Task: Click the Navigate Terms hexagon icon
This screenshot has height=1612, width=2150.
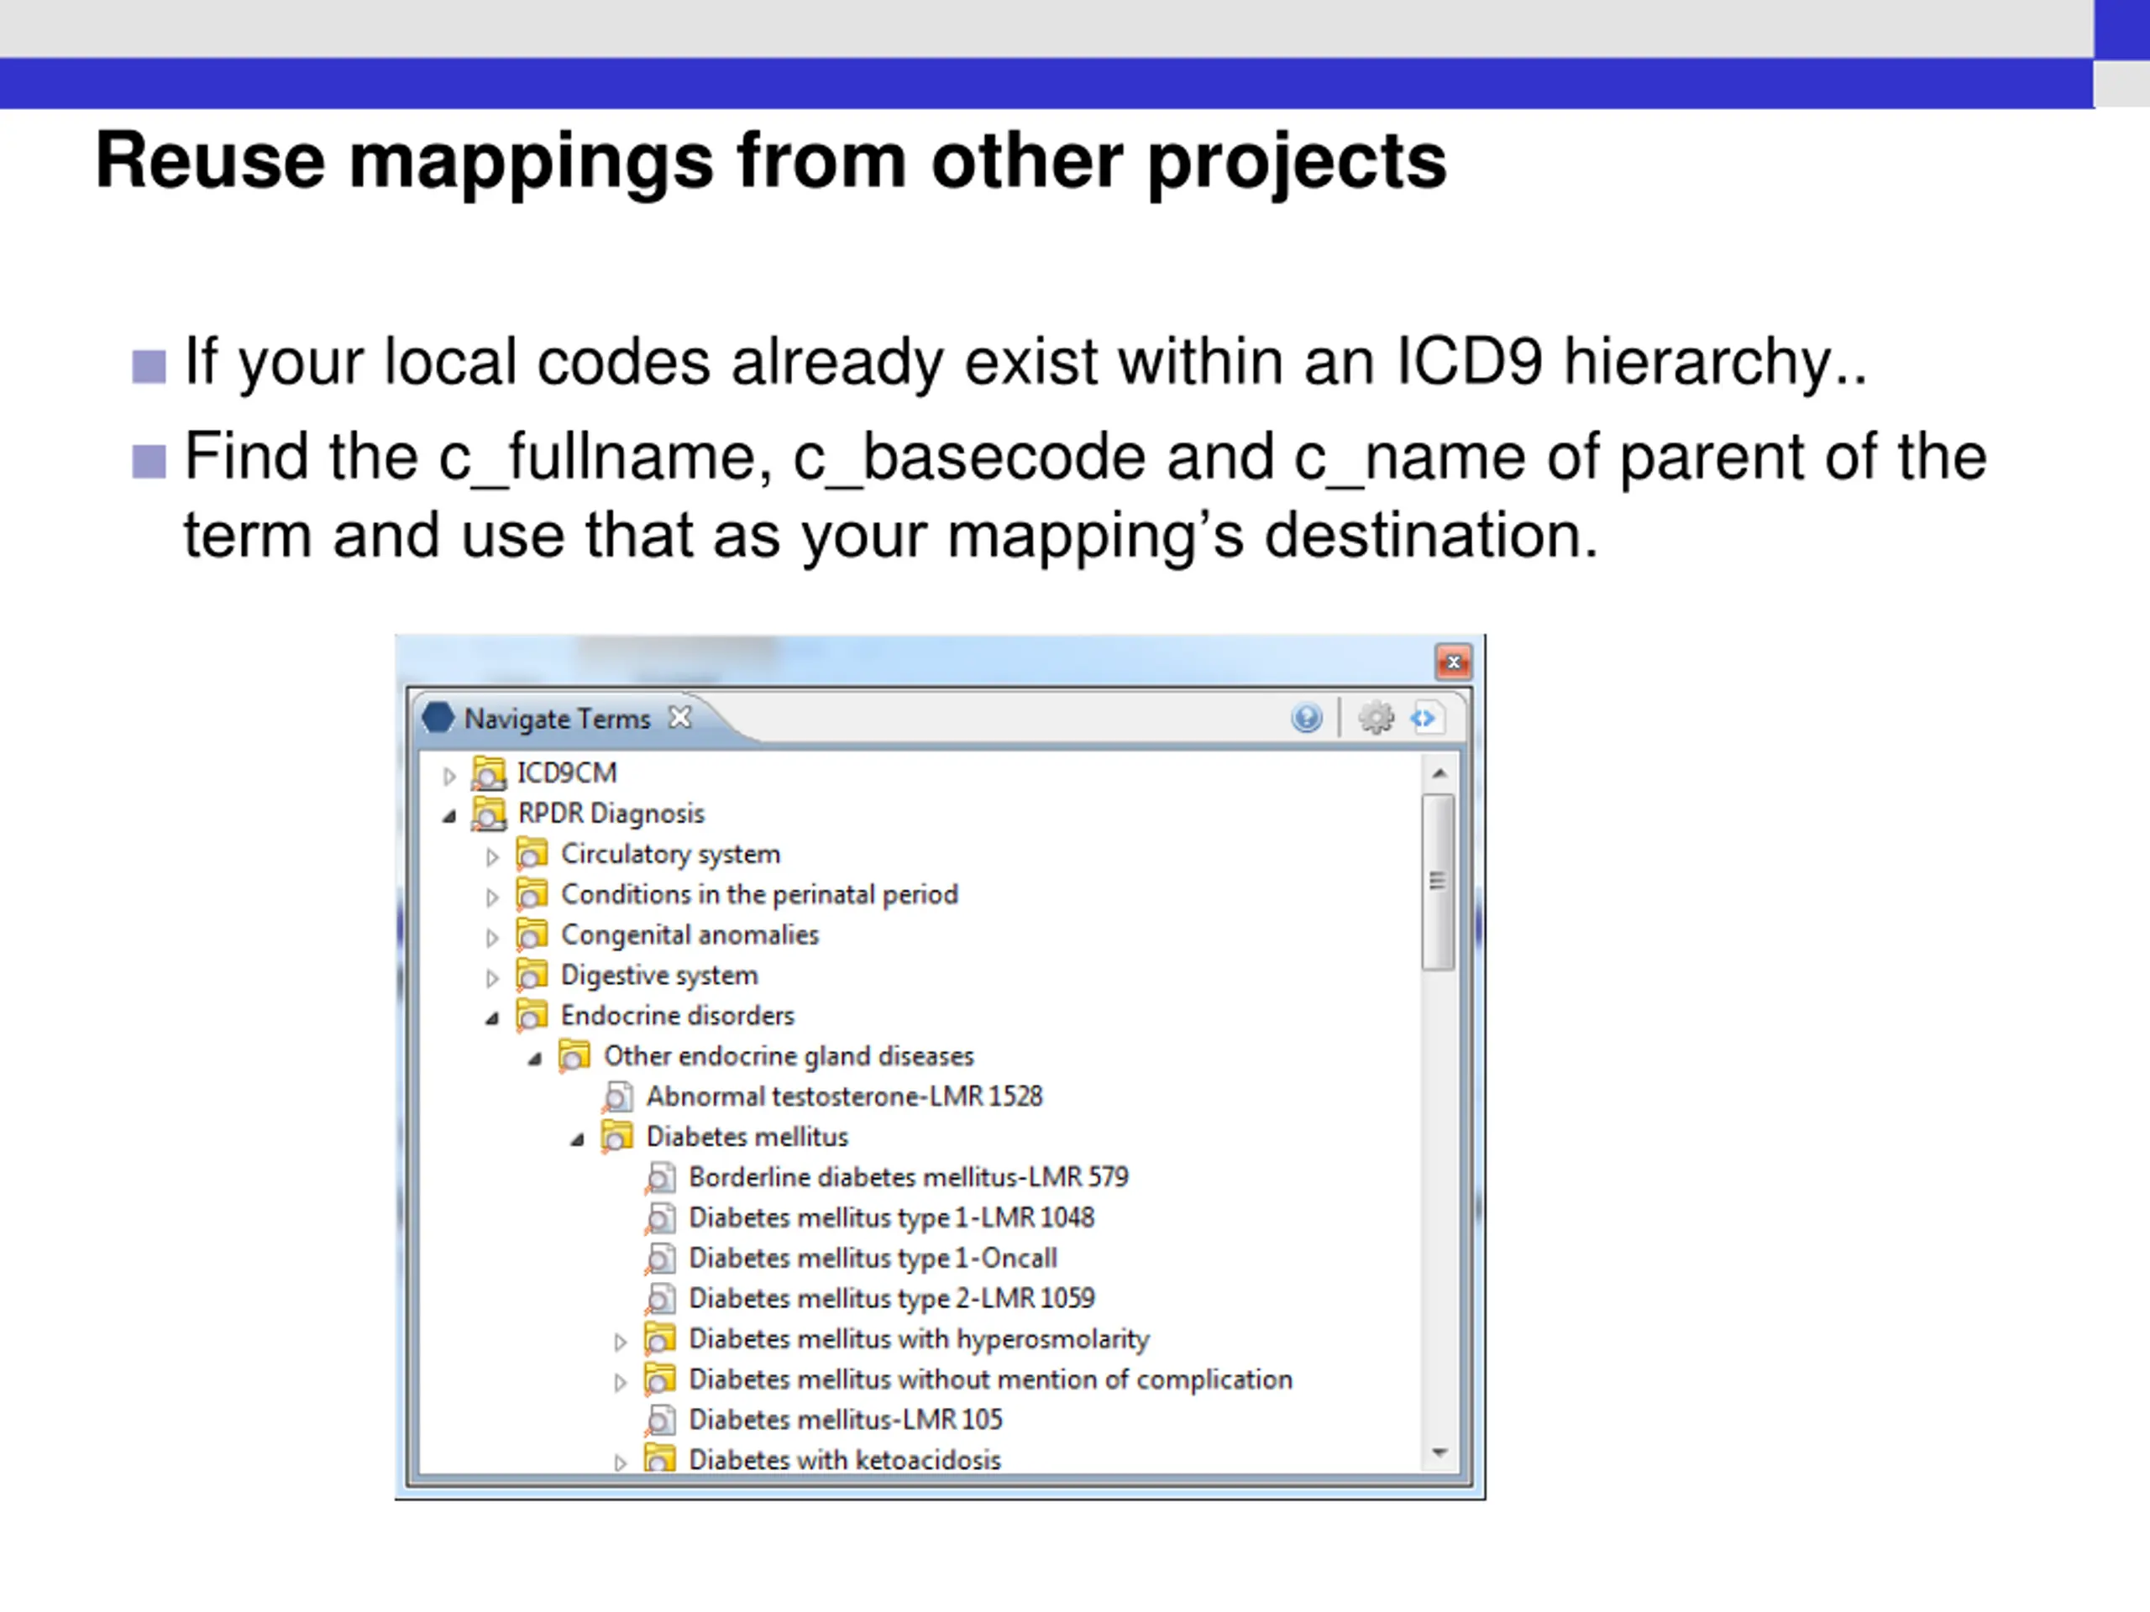Action: [438, 717]
